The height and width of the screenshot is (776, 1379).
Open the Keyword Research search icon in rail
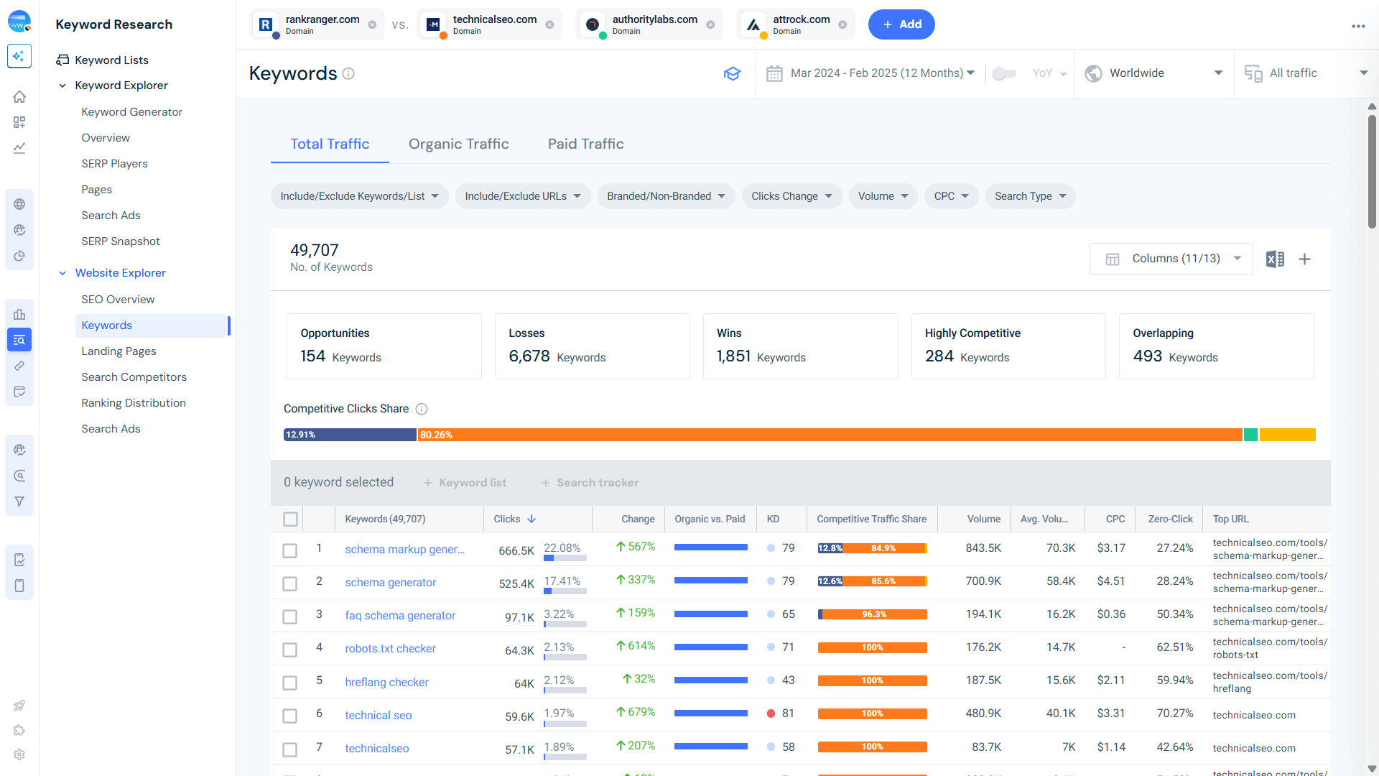click(x=19, y=340)
